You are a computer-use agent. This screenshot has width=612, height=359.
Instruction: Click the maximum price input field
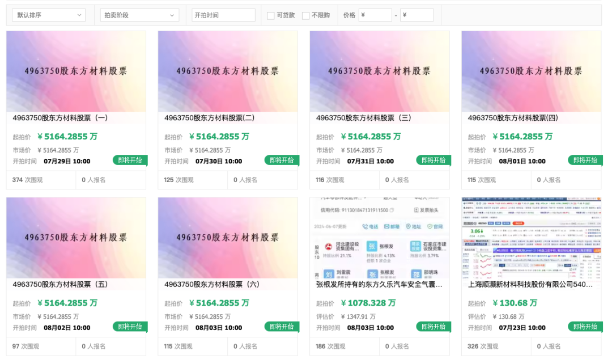pyautogui.click(x=416, y=15)
